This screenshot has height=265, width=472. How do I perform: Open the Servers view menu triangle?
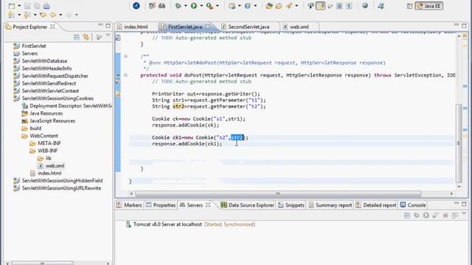(x=464, y=214)
